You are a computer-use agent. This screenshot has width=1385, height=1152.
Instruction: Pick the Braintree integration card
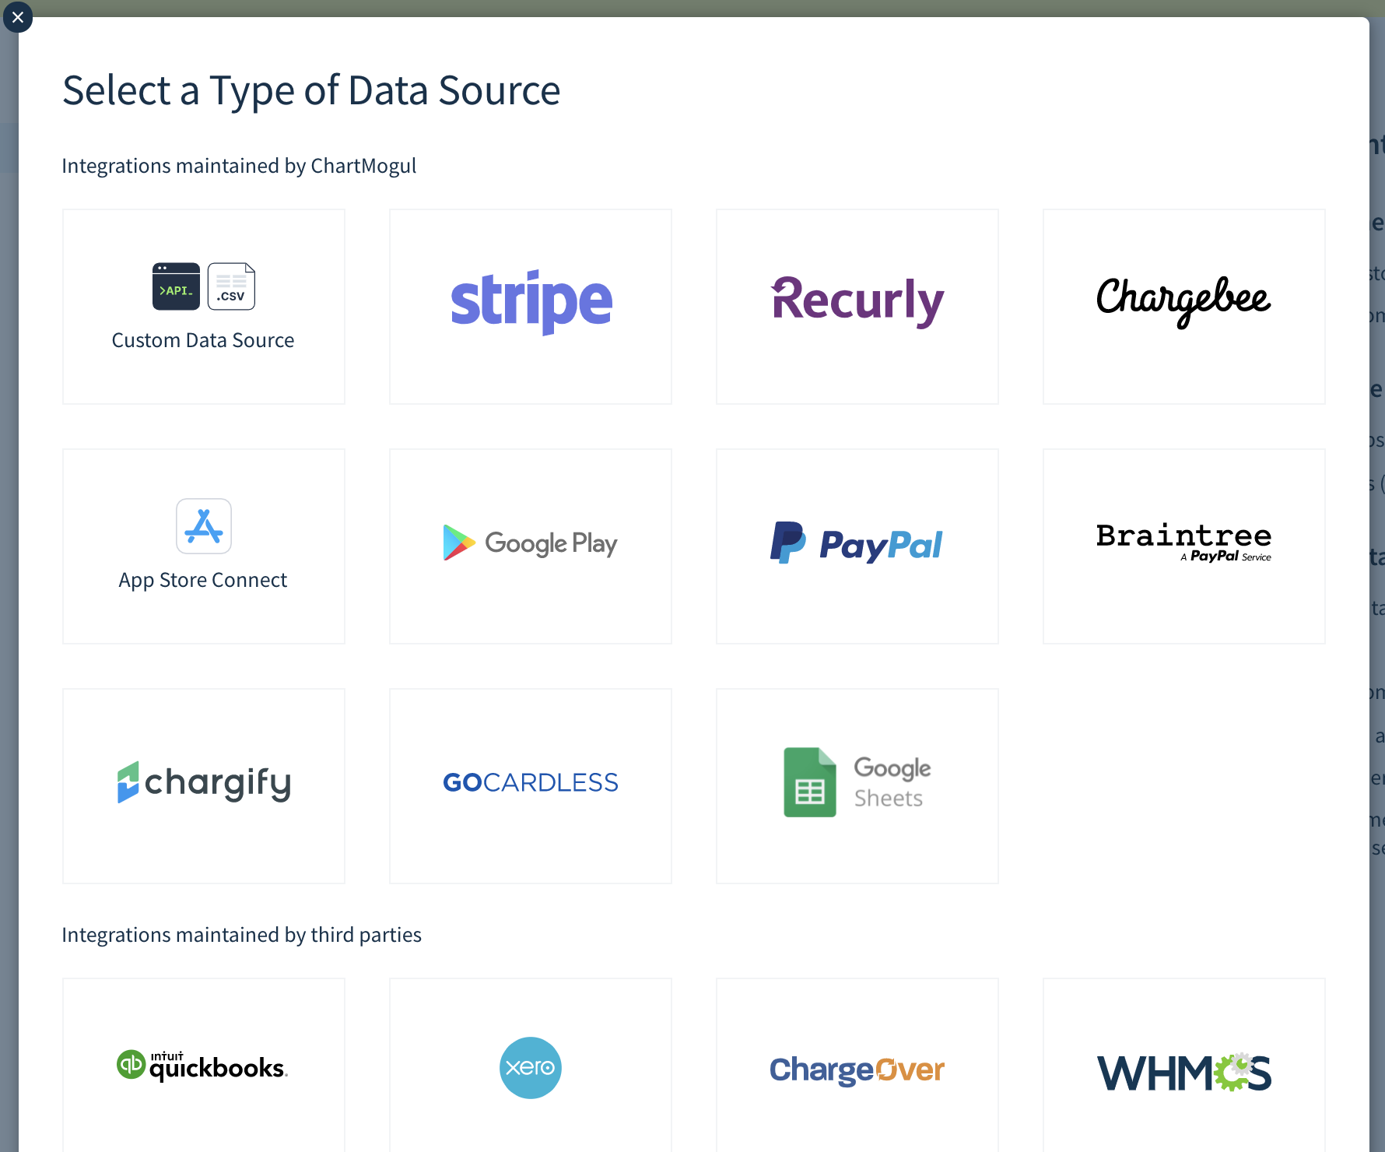pos(1184,546)
